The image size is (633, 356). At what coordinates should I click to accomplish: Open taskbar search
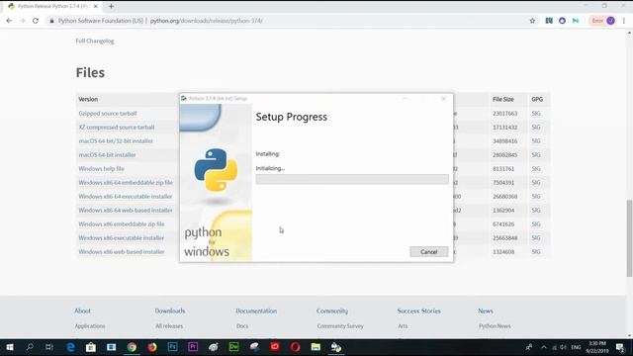click(30, 347)
